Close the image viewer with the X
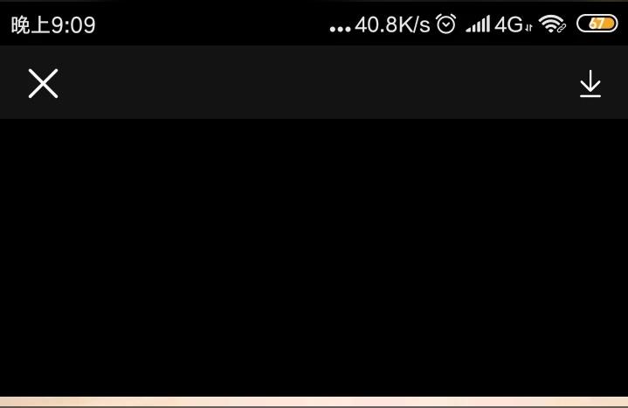The width and height of the screenshot is (628, 408). pyautogui.click(x=44, y=83)
